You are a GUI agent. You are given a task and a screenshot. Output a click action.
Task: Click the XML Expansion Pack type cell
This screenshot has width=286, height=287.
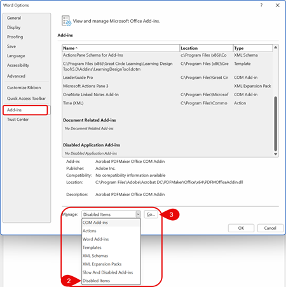(252, 86)
